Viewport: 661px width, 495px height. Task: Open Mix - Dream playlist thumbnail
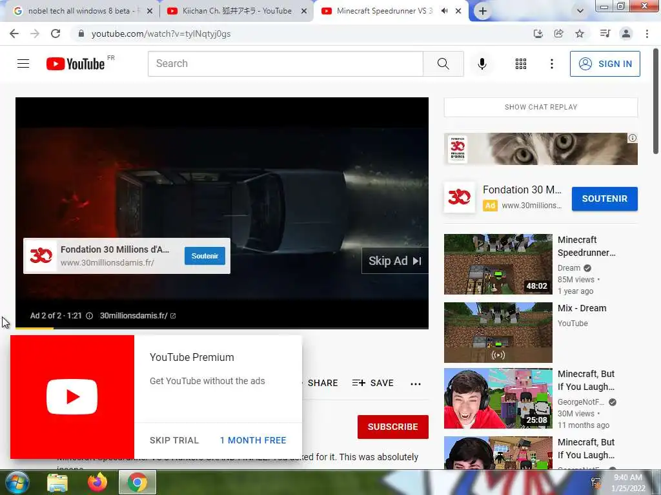pos(498,333)
